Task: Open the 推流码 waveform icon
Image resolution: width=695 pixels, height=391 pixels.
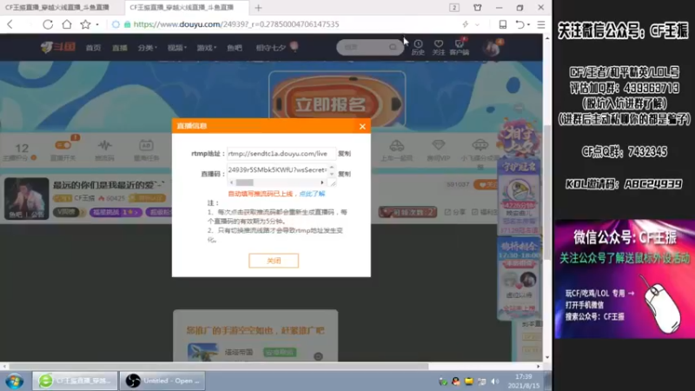Action: (104, 145)
